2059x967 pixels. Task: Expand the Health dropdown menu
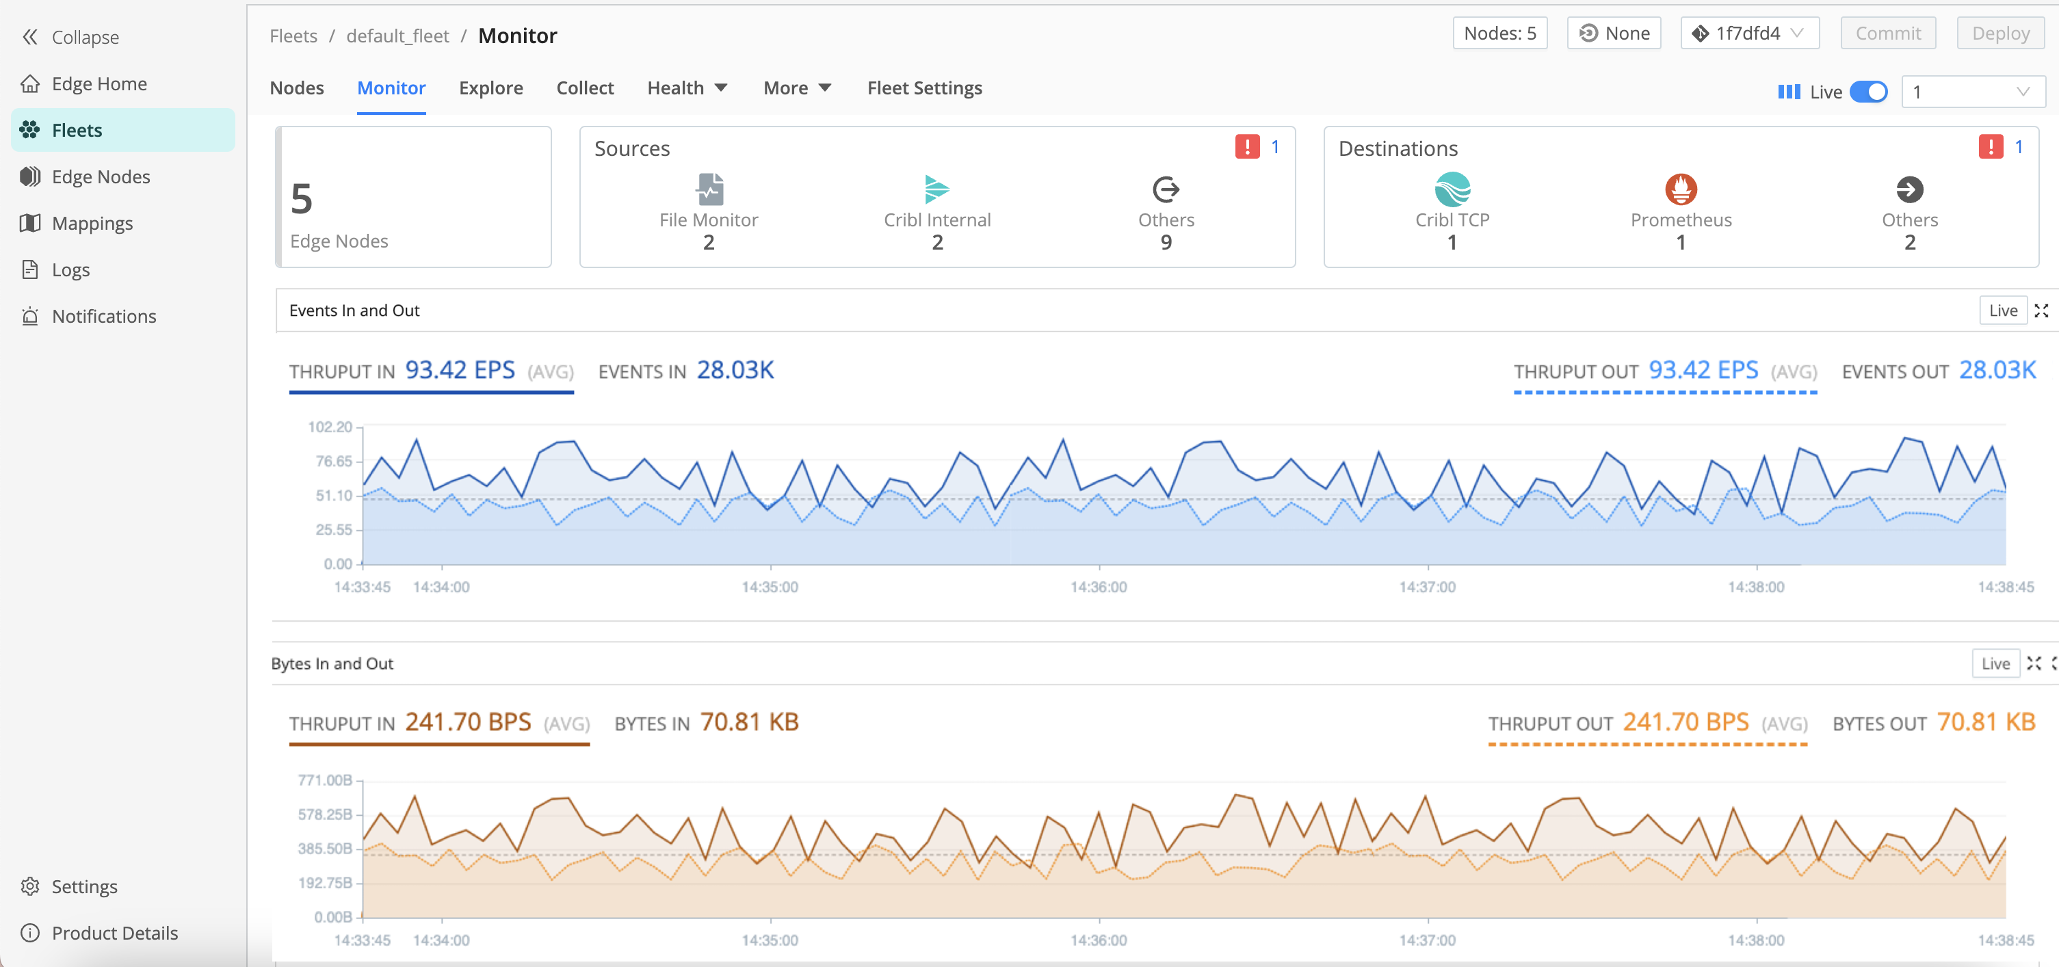click(687, 88)
